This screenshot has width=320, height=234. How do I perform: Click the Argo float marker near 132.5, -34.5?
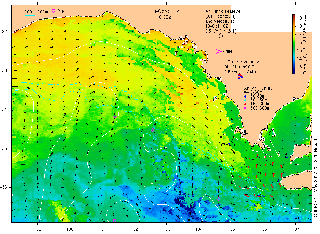click(x=152, y=130)
